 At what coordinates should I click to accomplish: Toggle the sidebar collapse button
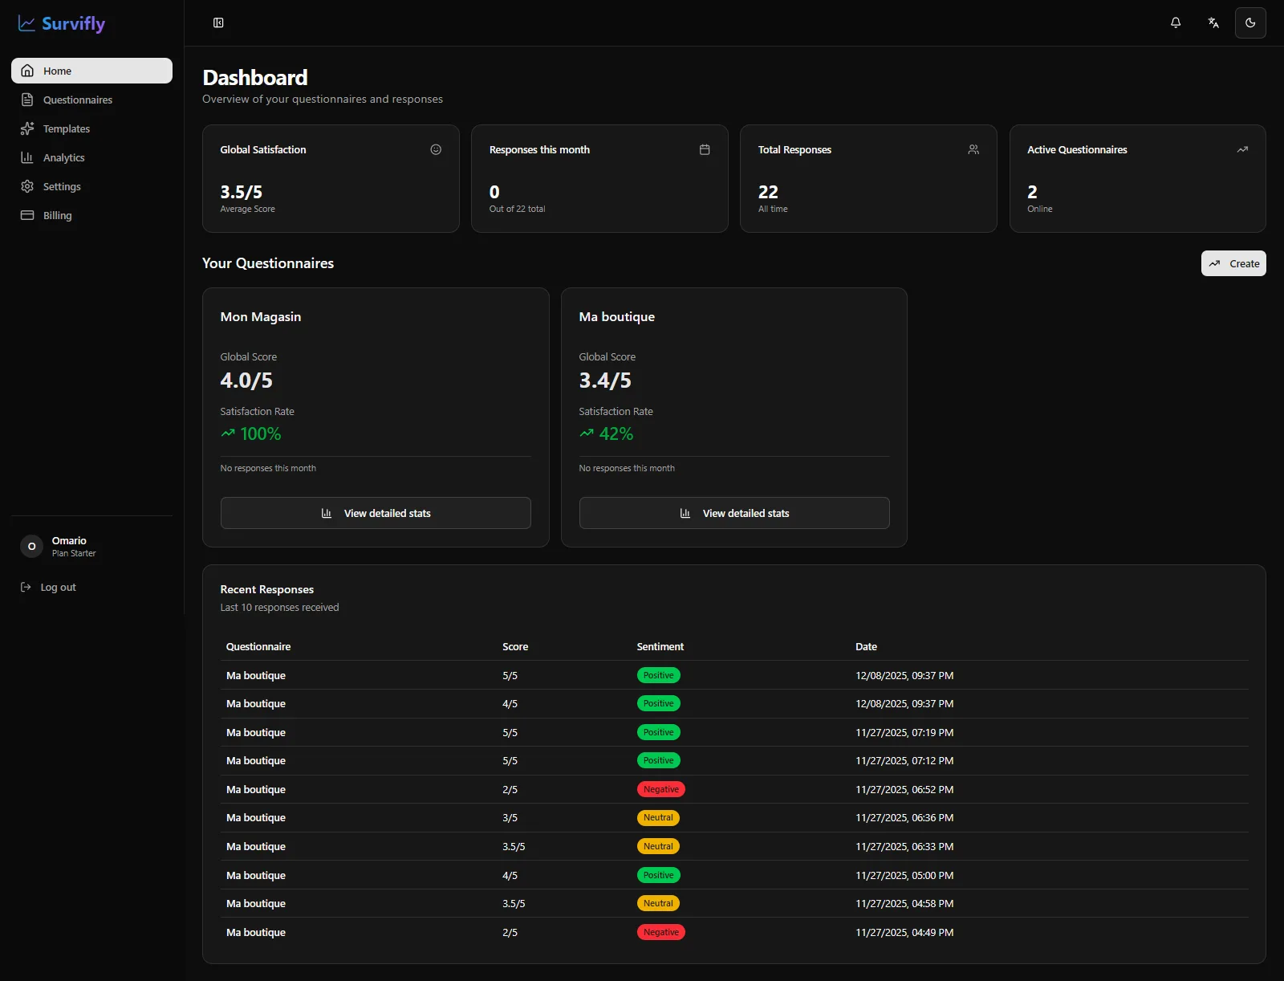coord(218,23)
